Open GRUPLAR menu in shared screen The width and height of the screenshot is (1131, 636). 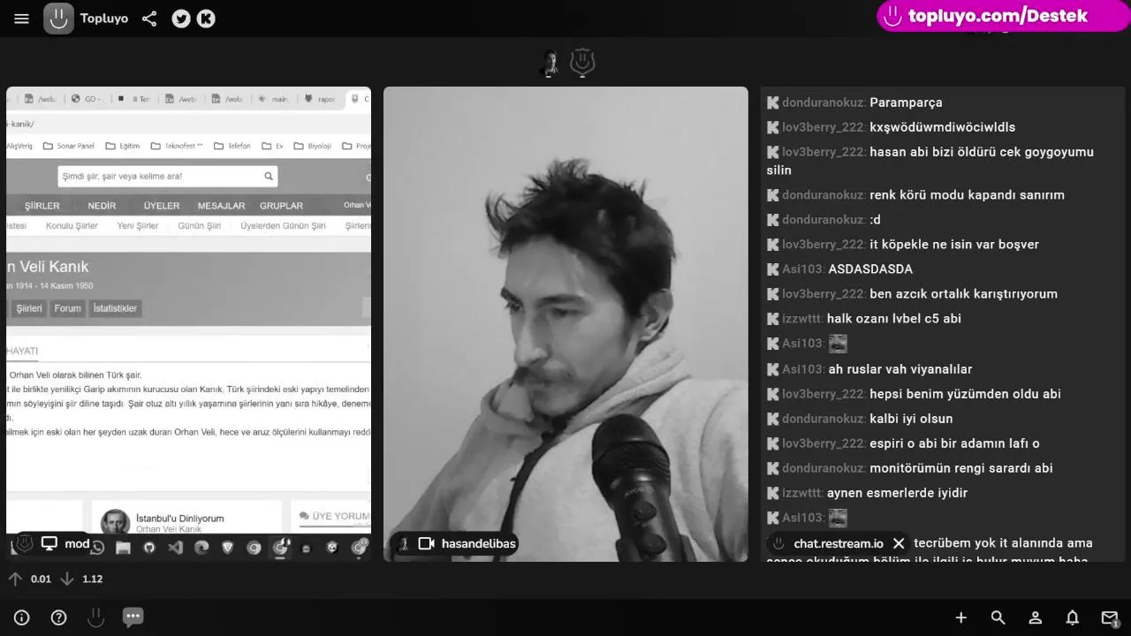pyautogui.click(x=281, y=206)
